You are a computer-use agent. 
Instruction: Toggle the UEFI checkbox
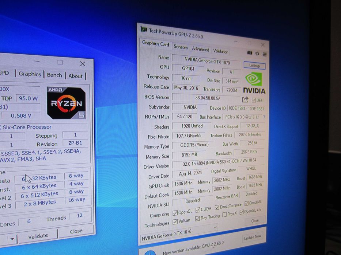pyautogui.click(x=254, y=100)
